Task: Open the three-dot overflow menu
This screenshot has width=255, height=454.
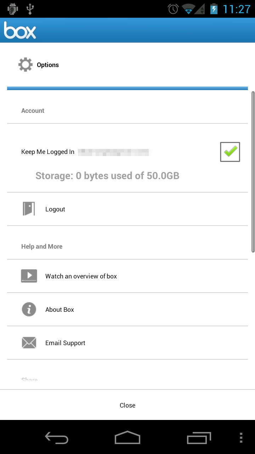Action: click(241, 438)
